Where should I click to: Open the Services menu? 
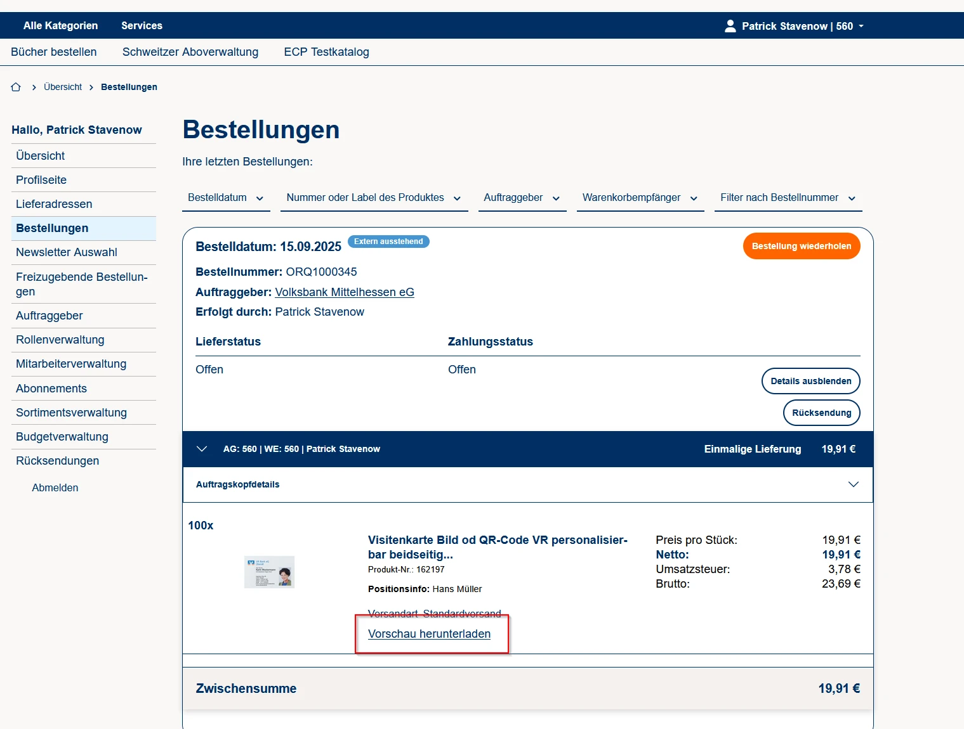(x=142, y=26)
